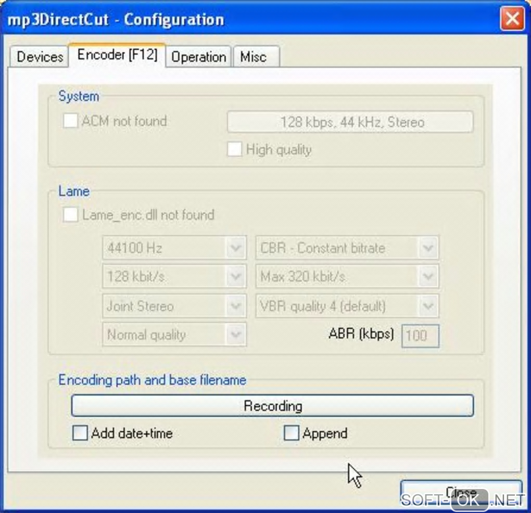The image size is (531, 513).
Task: Click the Recording path button
Action: click(x=272, y=405)
